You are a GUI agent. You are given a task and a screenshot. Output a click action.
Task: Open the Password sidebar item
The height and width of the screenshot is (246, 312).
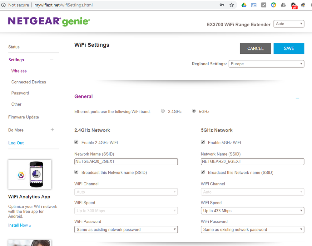point(20,93)
